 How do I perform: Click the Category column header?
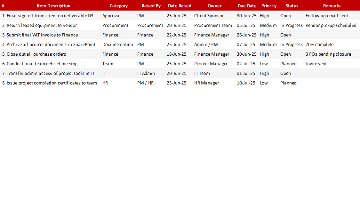tap(118, 6)
